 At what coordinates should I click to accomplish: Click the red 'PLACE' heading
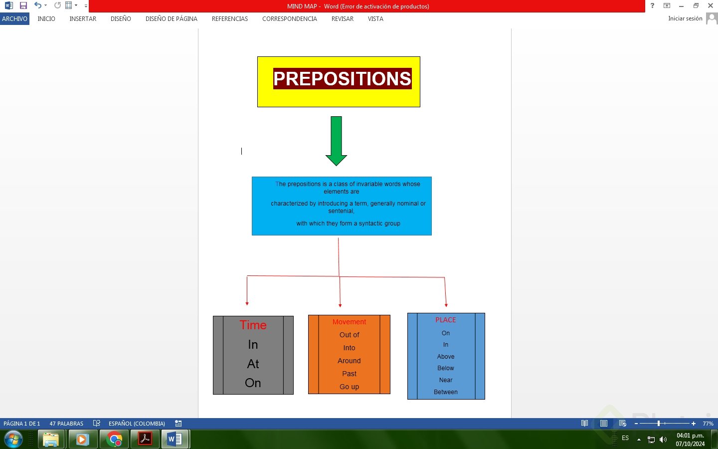coord(446,320)
